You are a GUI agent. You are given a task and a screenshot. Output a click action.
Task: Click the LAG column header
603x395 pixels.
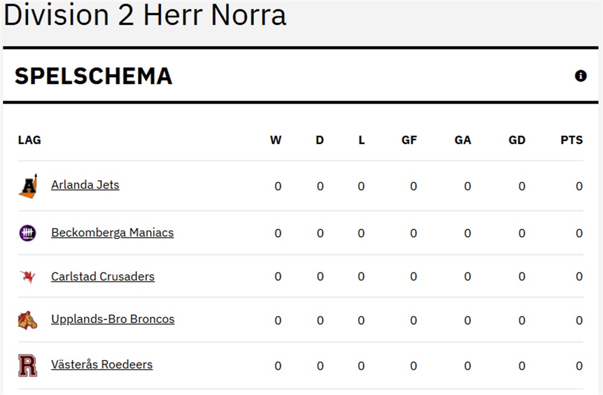tap(29, 140)
